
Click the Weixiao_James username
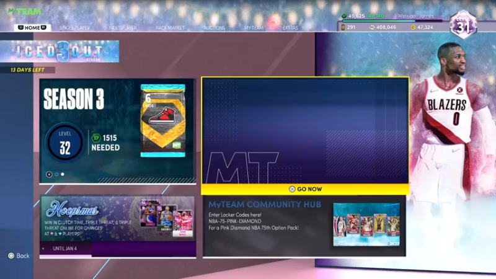tap(415, 16)
